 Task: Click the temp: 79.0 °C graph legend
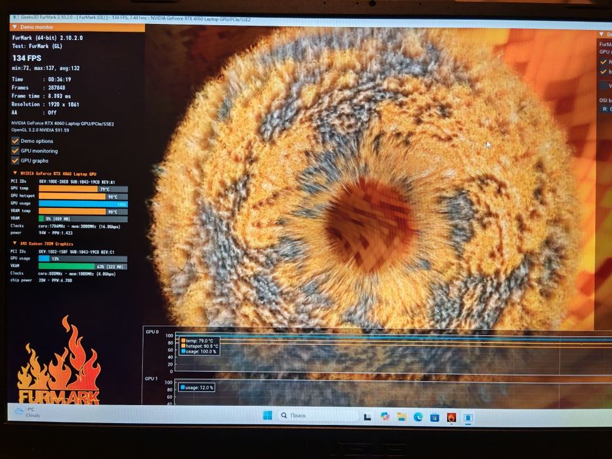click(x=197, y=341)
